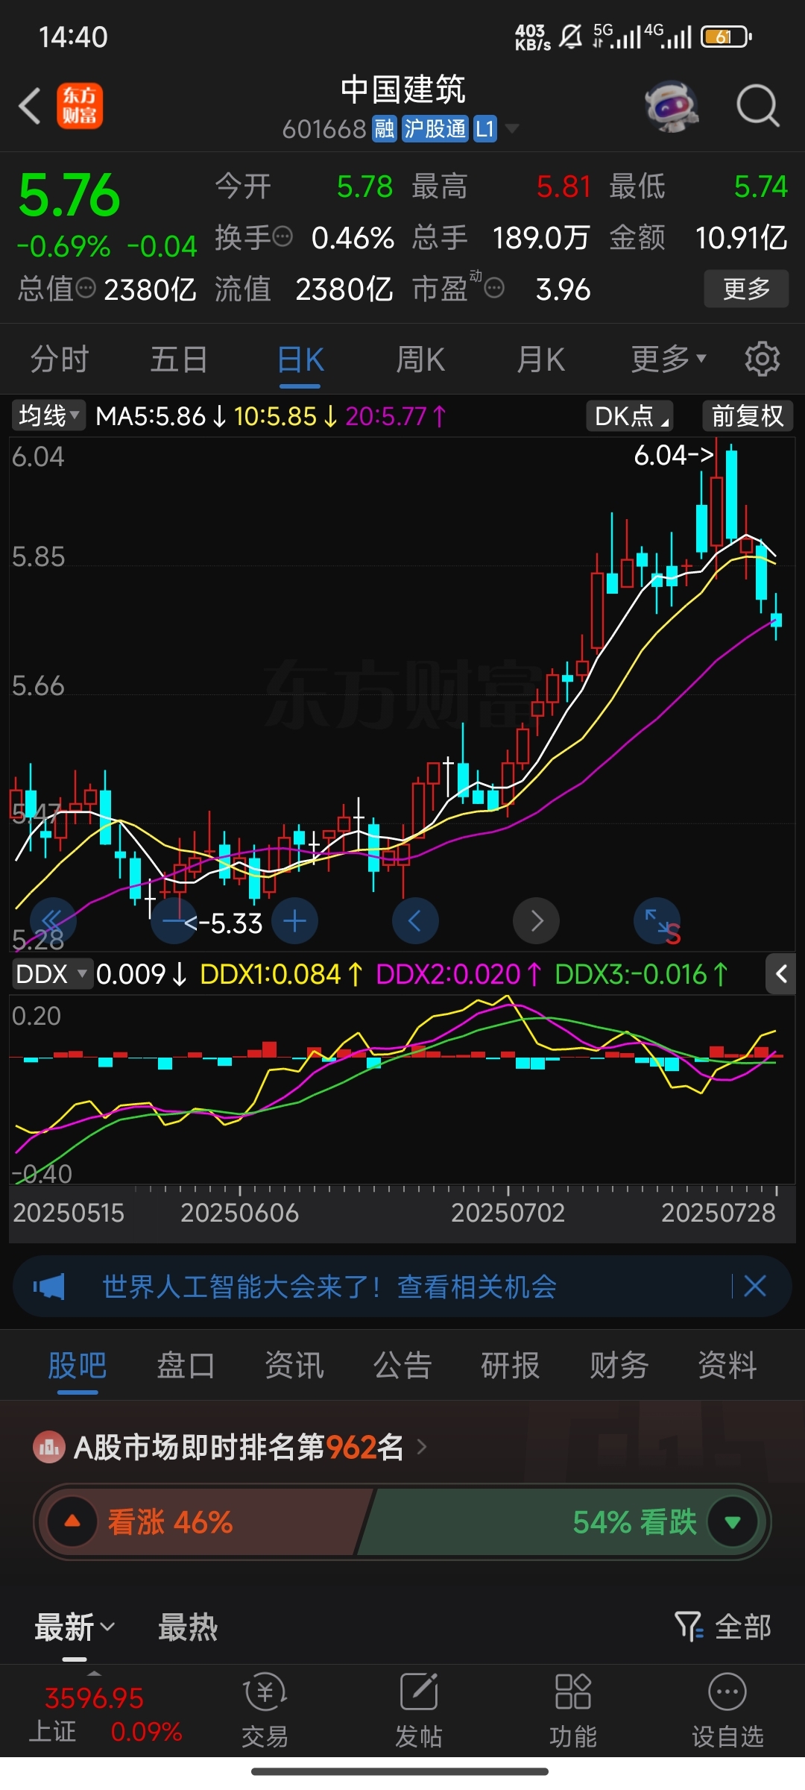Jump chart to earliest with double-left arrows

pos(53,920)
